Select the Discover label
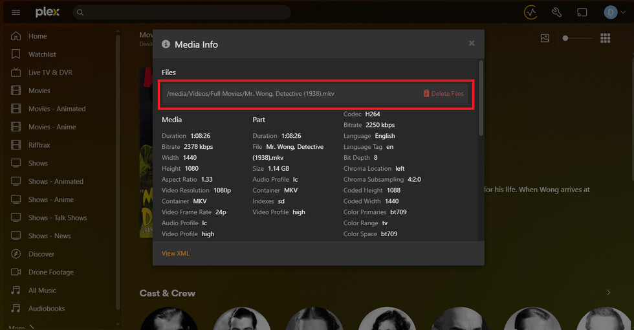 click(x=41, y=254)
